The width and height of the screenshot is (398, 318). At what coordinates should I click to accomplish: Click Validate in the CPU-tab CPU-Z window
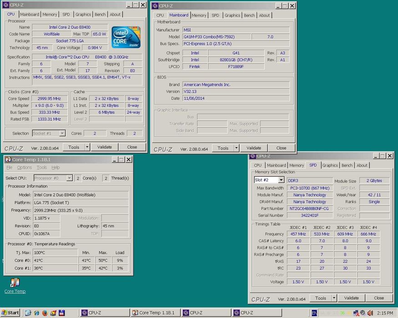[105, 147]
